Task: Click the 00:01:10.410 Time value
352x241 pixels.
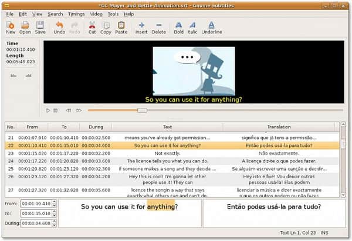Action: (21, 49)
